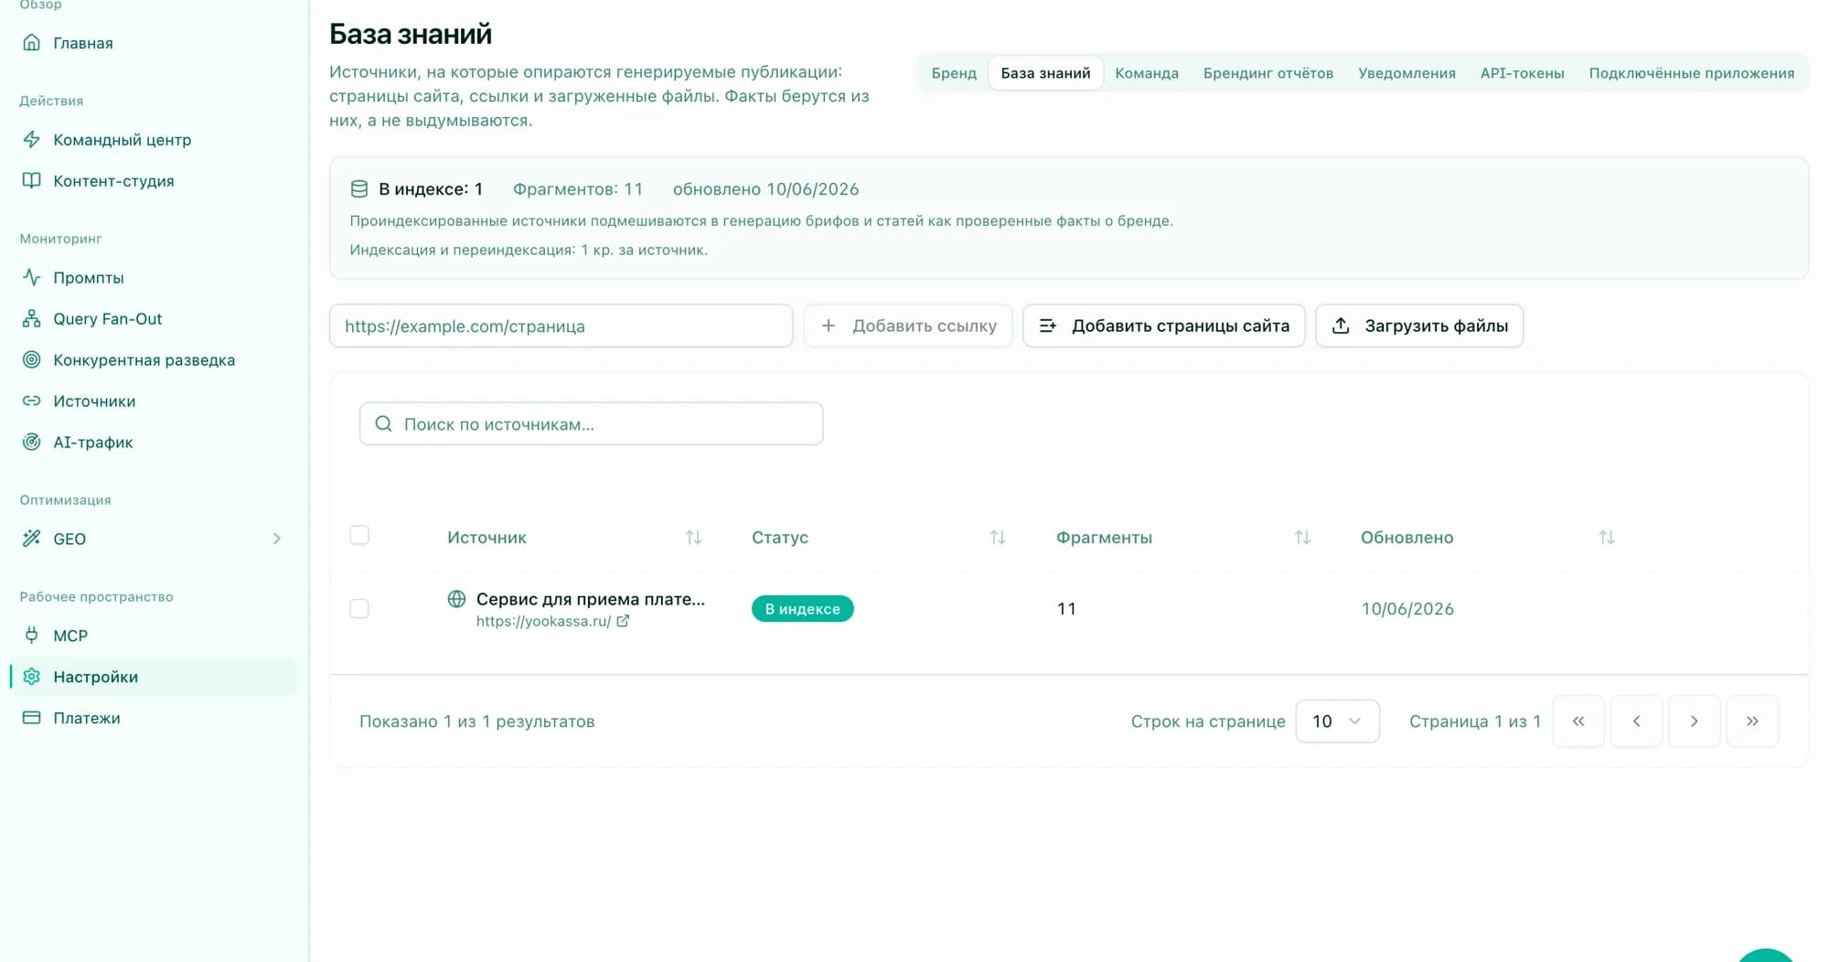Click the magnifier icon in the source search

(384, 424)
